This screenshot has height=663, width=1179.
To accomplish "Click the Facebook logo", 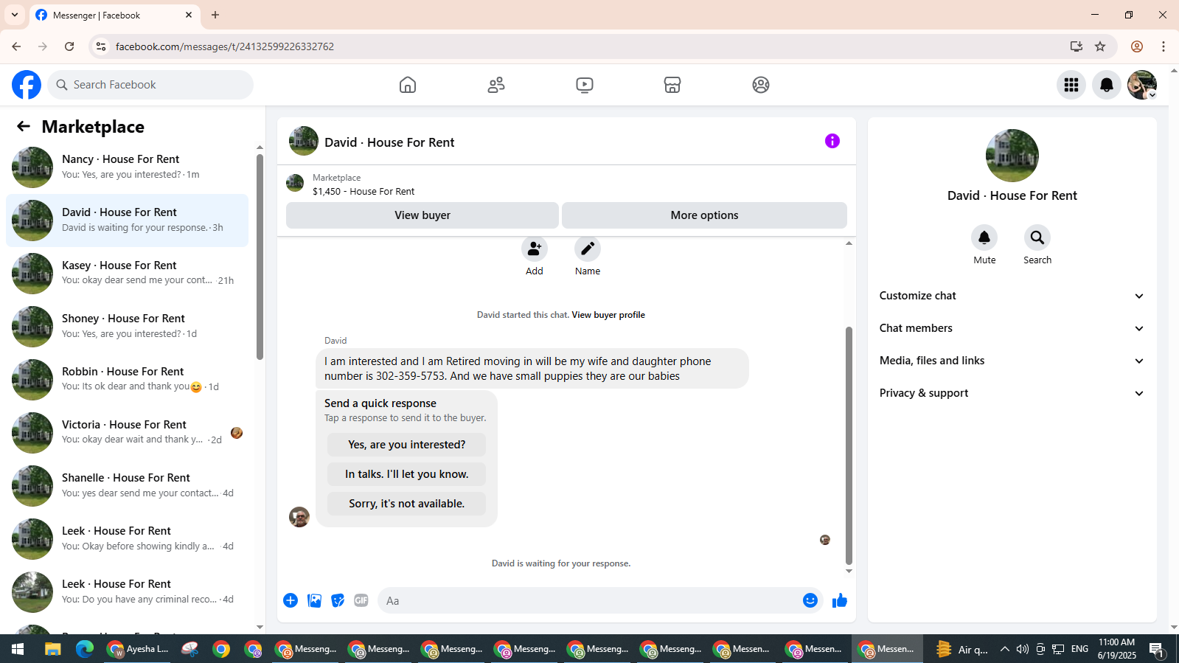I will tap(27, 85).
